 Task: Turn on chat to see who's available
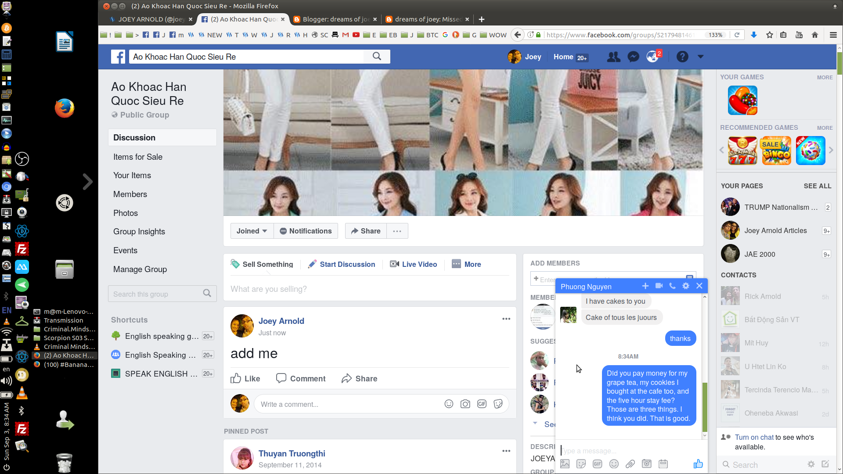(x=754, y=437)
